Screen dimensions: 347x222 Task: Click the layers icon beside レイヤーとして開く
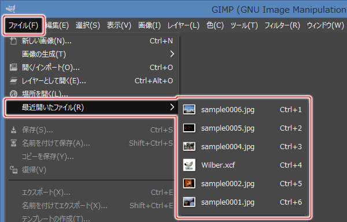[13, 81]
